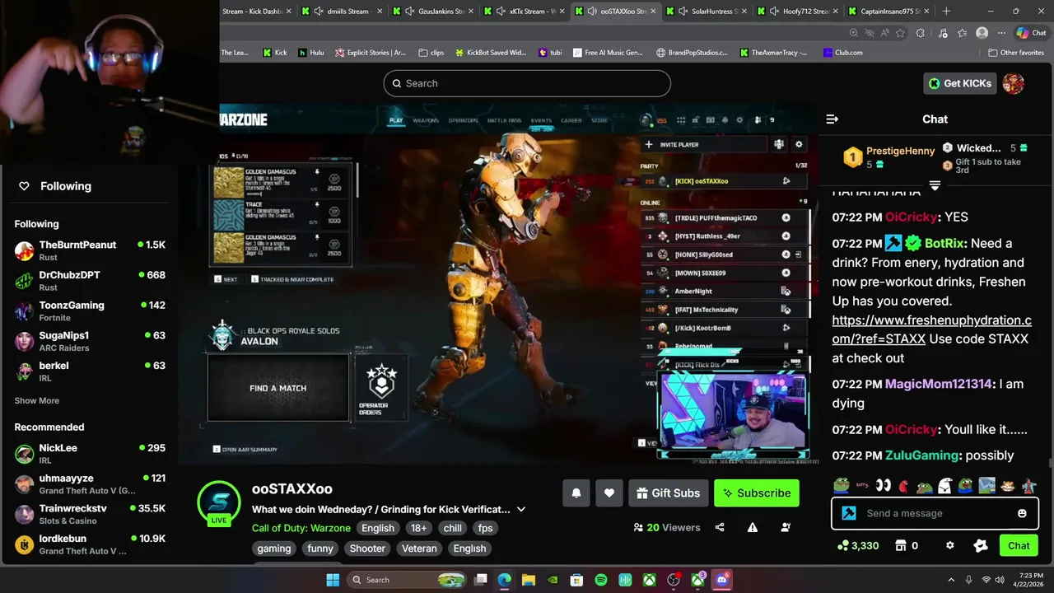Share the stream via share icon
Viewport: 1054px width, 593px height.
click(x=720, y=527)
